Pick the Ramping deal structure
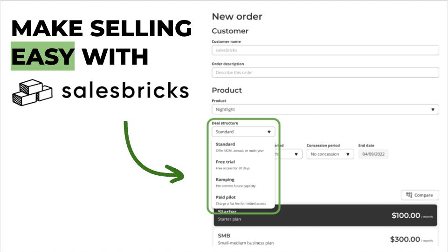The height and width of the screenshot is (252, 448). pos(243,182)
